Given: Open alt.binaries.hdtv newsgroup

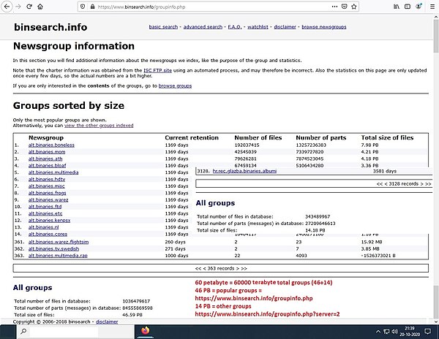Looking at the screenshot, I should (x=47, y=179).
